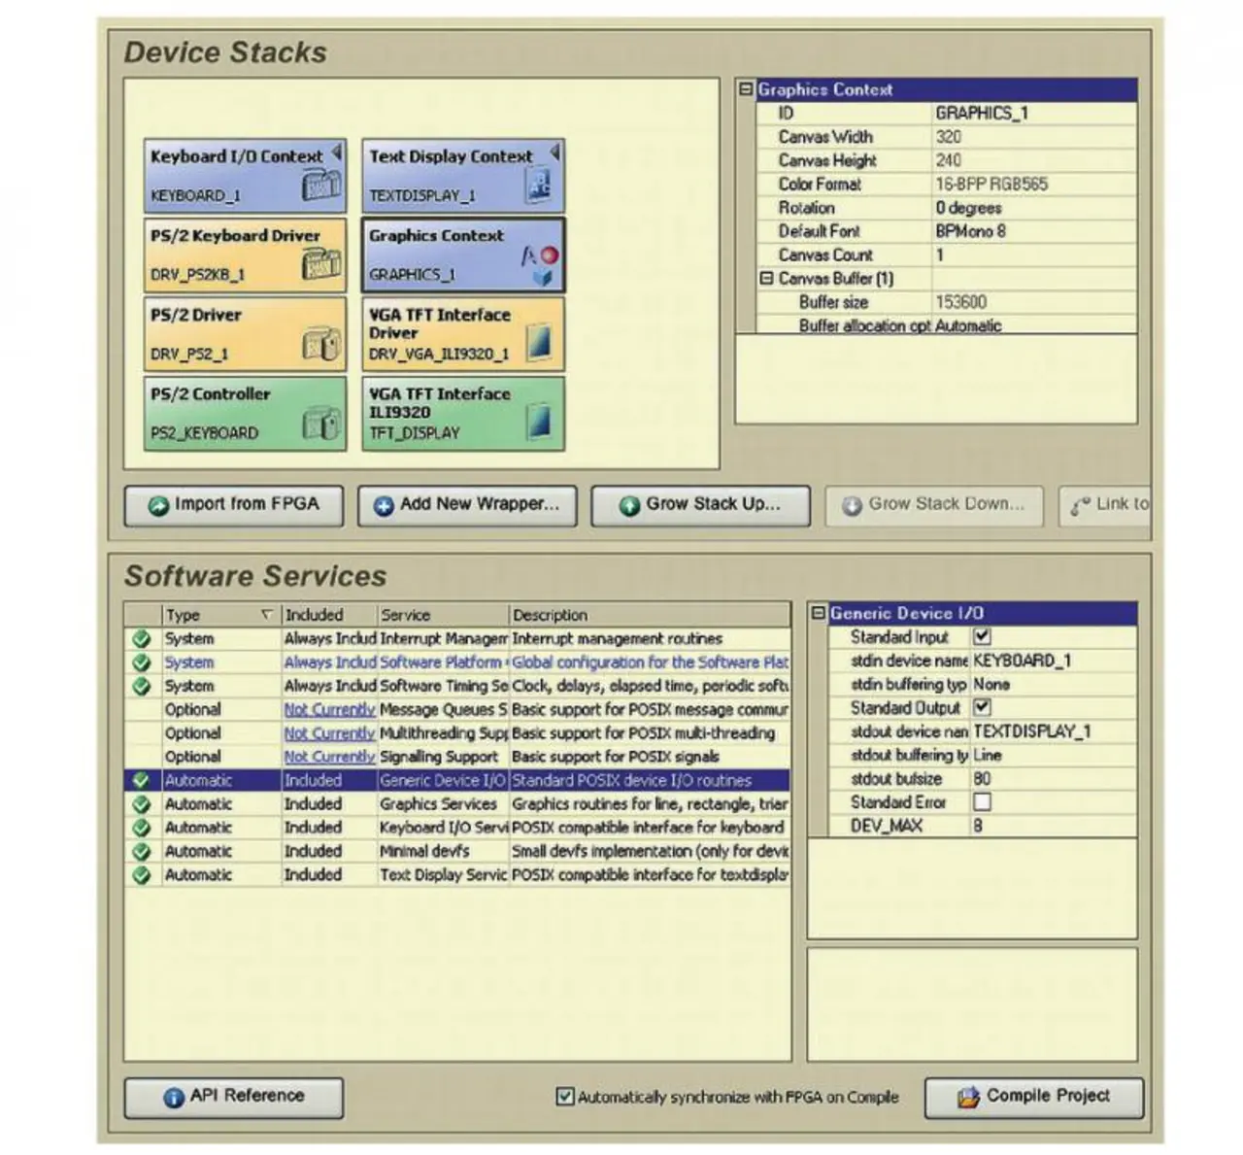Click the PS/2 Keyboard Driver icon
Image resolution: width=1243 pixels, height=1155 pixels.
(x=321, y=263)
